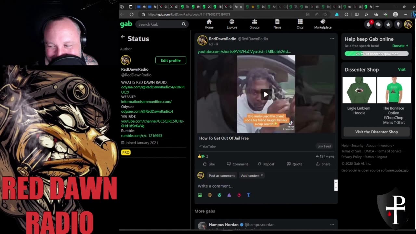The image size is (416, 234).
Task: Click comment box scroll down arrow
Action: 336,188
